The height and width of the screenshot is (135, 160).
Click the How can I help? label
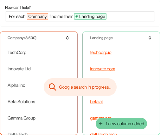click(18, 8)
